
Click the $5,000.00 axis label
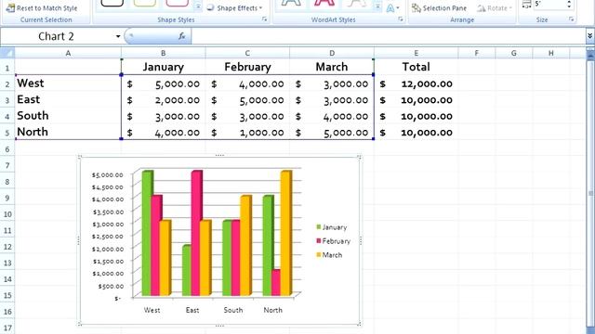tap(108, 174)
